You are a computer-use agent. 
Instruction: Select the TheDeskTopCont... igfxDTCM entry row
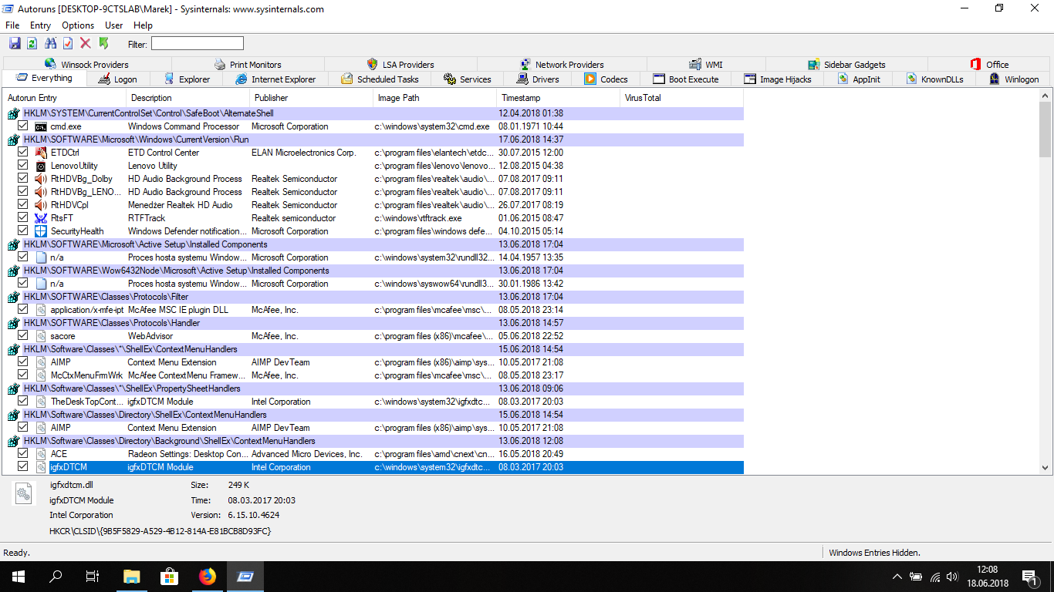click(375, 402)
